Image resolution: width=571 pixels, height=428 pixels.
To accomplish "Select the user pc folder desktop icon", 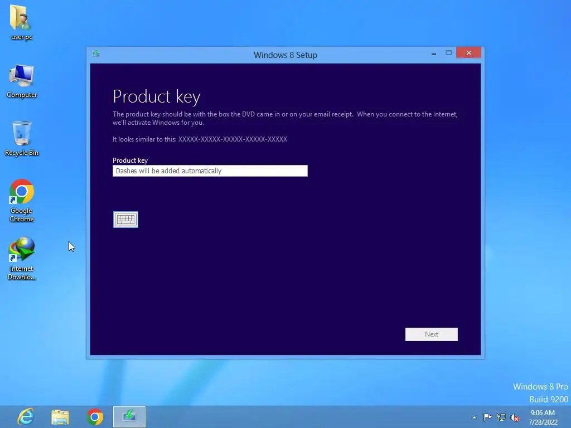I will click(22, 22).
